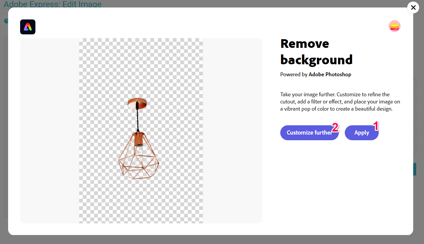Click the Adobe Express logo icon
This screenshot has width=424, height=244.
tap(28, 27)
